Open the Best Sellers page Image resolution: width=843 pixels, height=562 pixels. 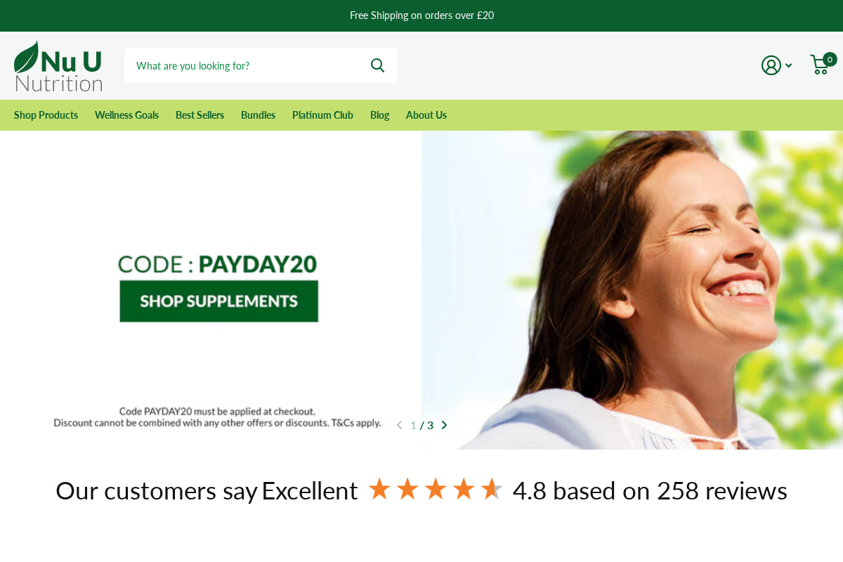(200, 115)
